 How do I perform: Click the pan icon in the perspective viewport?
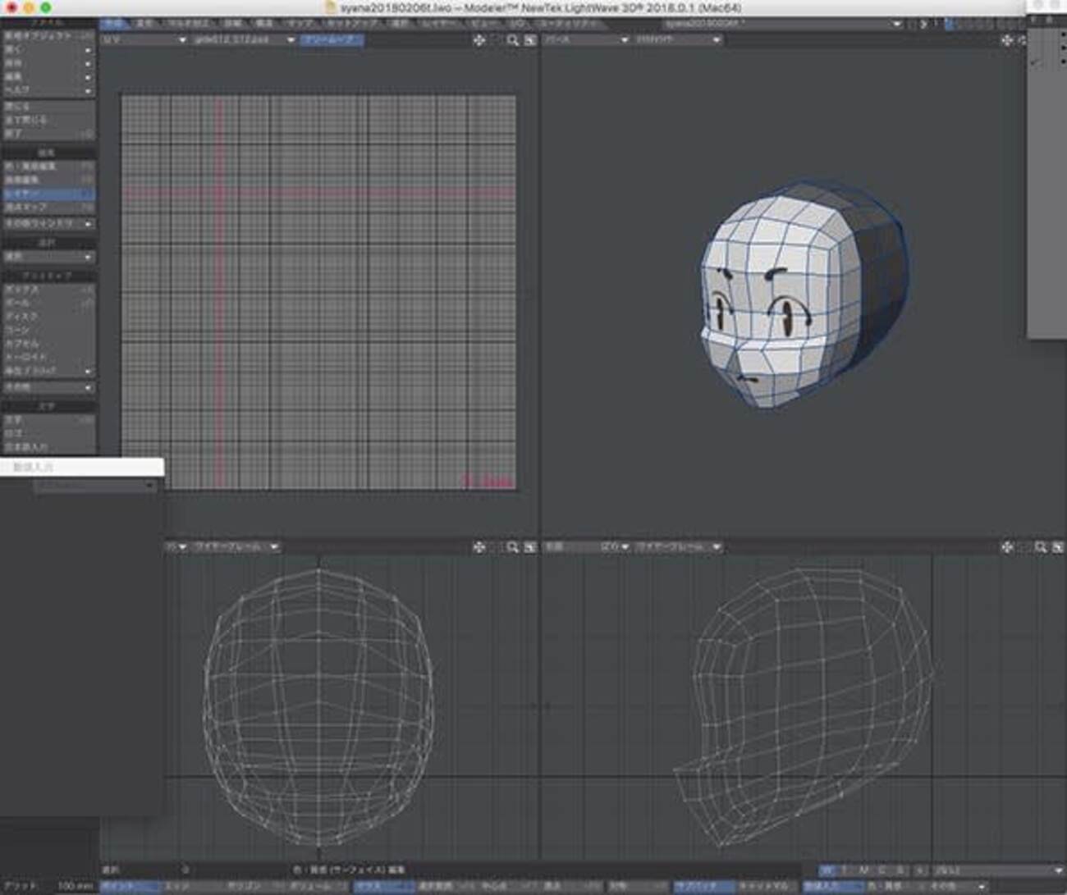(1007, 40)
